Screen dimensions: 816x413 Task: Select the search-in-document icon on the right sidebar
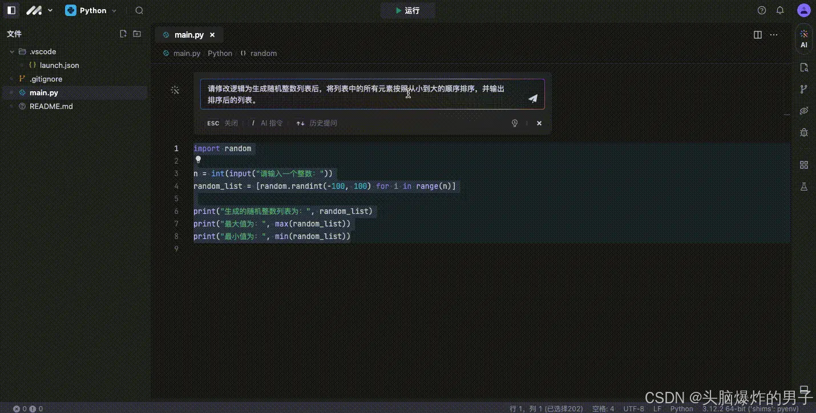point(804,67)
